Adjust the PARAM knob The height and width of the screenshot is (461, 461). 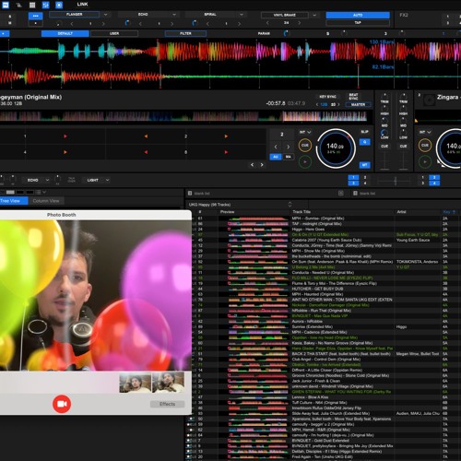[x=286, y=33]
